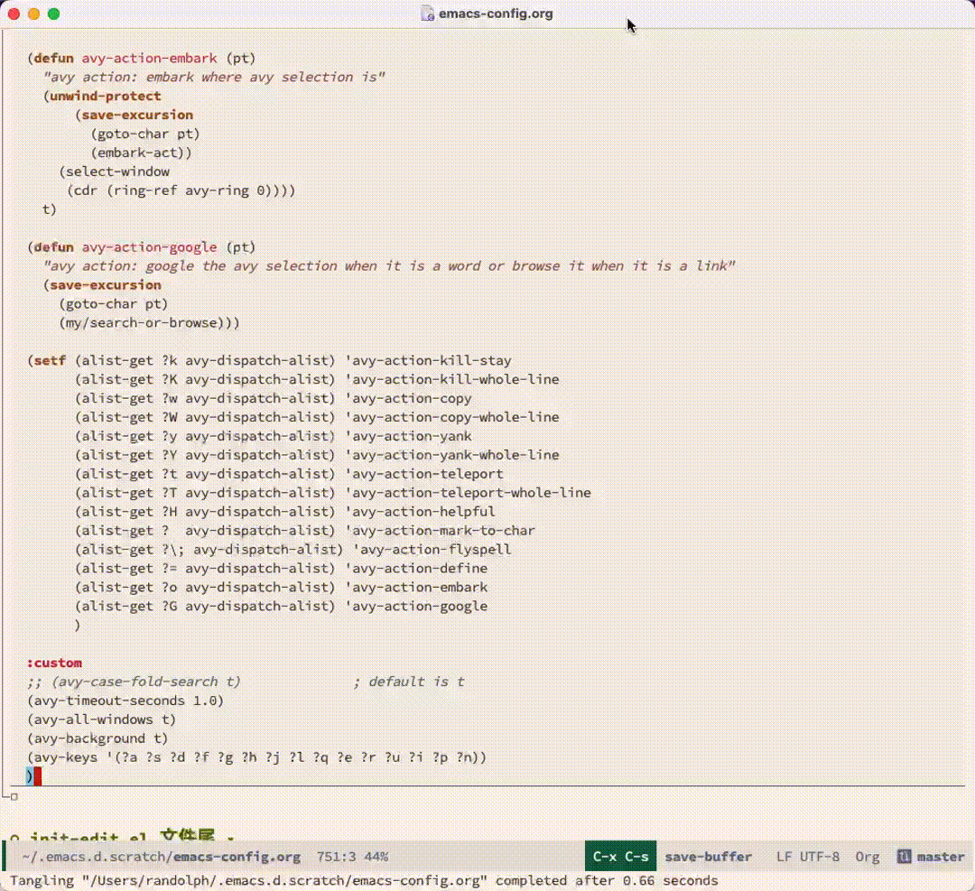Click the (avy-background t) line
The image size is (975, 891).
tap(97, 738)
